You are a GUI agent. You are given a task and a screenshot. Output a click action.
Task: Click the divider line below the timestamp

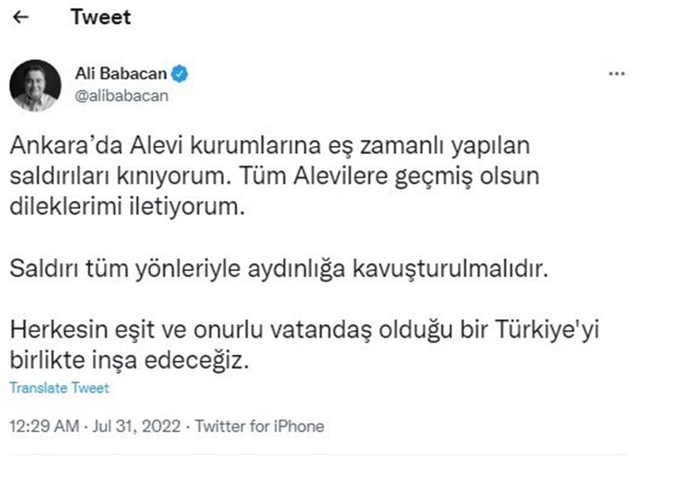(x=319, y=455)
